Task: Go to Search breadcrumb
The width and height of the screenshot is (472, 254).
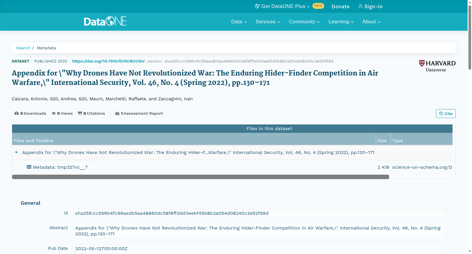Action: (23, 48)
